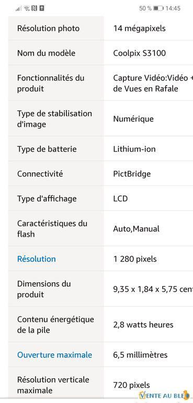The image size is (193, 403).
Task: Tap the Lithium-ion battery type value
Action: click(134, 149)
